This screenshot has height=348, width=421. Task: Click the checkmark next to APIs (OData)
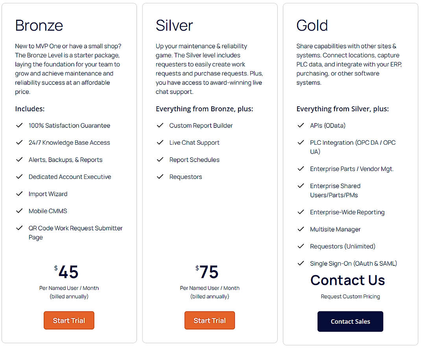tap(301, 125)
